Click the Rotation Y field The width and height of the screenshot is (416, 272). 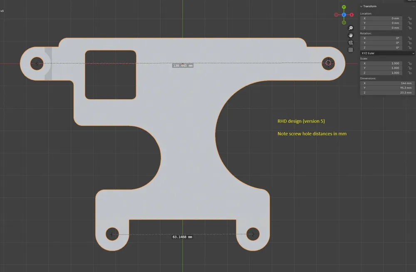381,43
